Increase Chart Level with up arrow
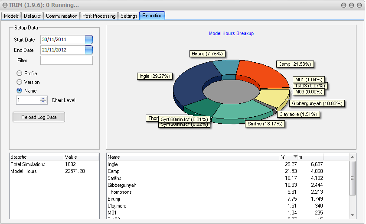The image size is (366, 224). pyautogui.click(x=43, y=98)
